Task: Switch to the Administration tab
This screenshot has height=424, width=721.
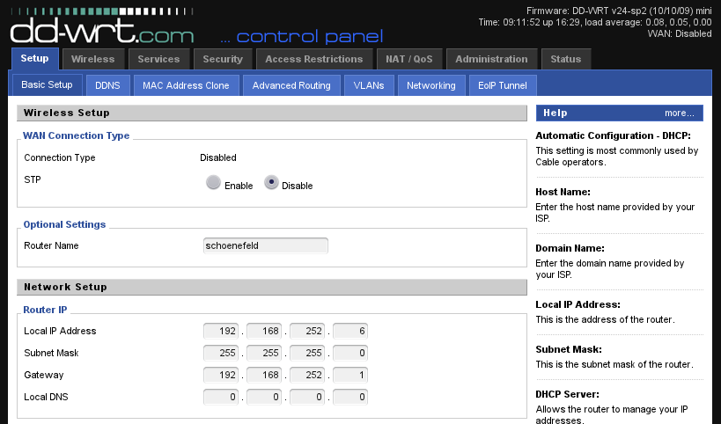Action: point(492,59)
